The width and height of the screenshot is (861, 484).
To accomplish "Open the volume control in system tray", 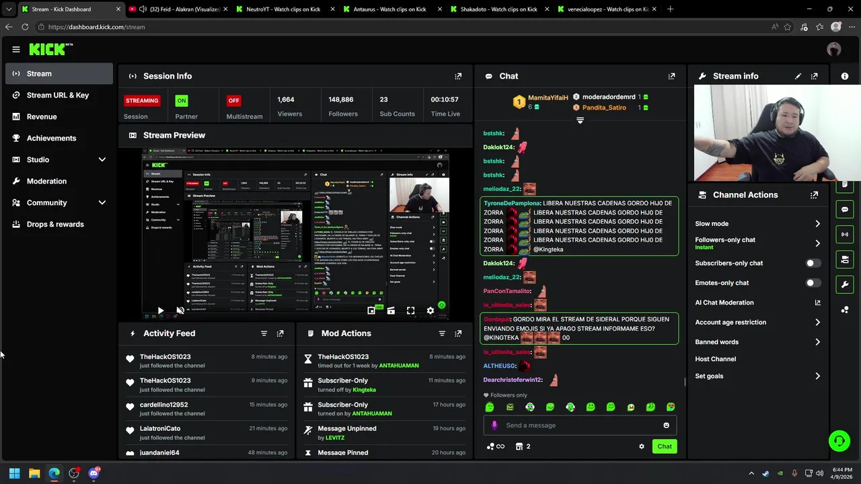I will click(819, 473).
